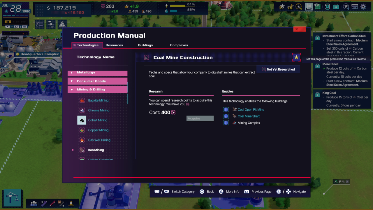
Task: Close the Production Manual window
Action: (x=299, y=29)
